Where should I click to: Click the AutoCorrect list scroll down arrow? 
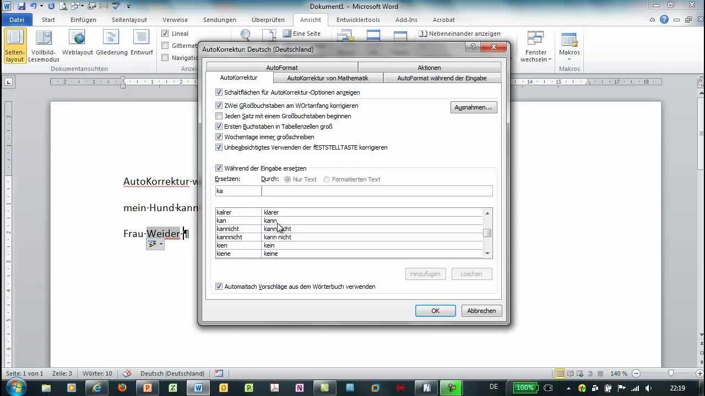pos(487,254)
